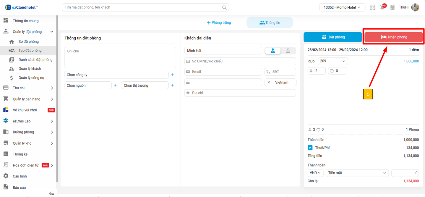Image resolution: width=425 pixels, height=197 pixels.
Task: Switch to the Phòng trống tab
Action: [x=219, y=23]
